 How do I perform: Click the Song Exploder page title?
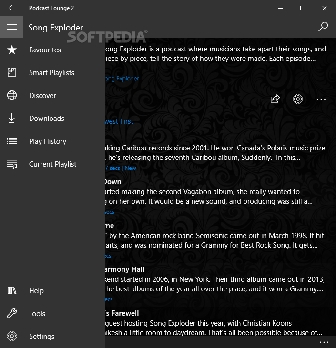(x=56, y=28)
